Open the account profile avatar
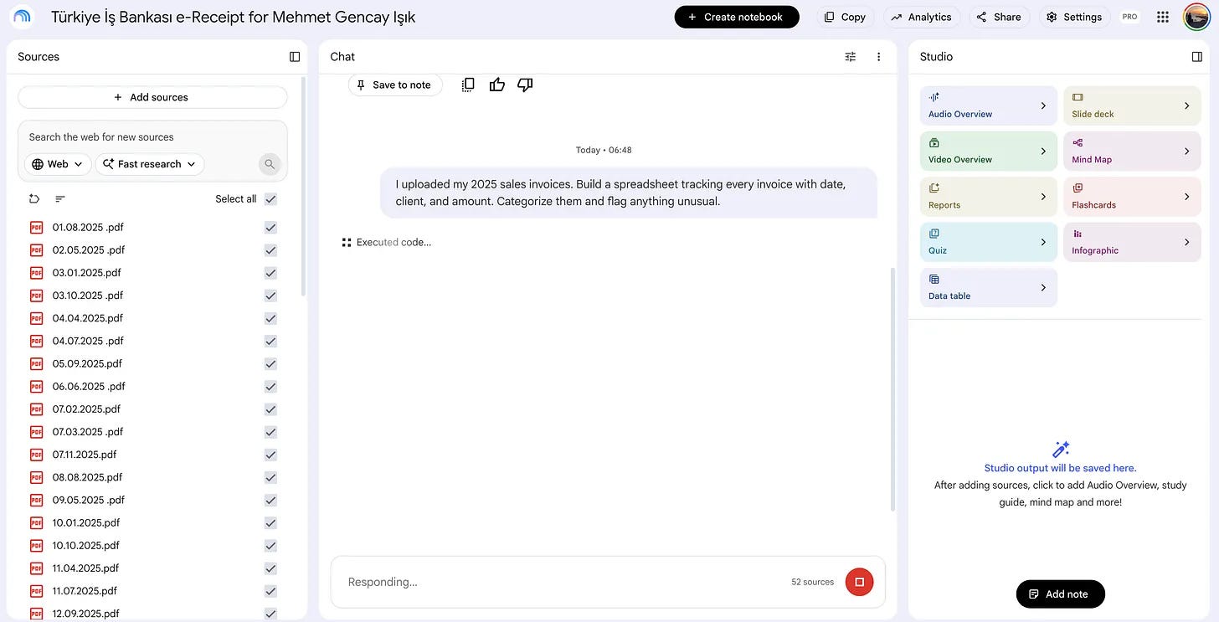The width and height of the screenshot is (1219, 622). [x=1196, y=17]
